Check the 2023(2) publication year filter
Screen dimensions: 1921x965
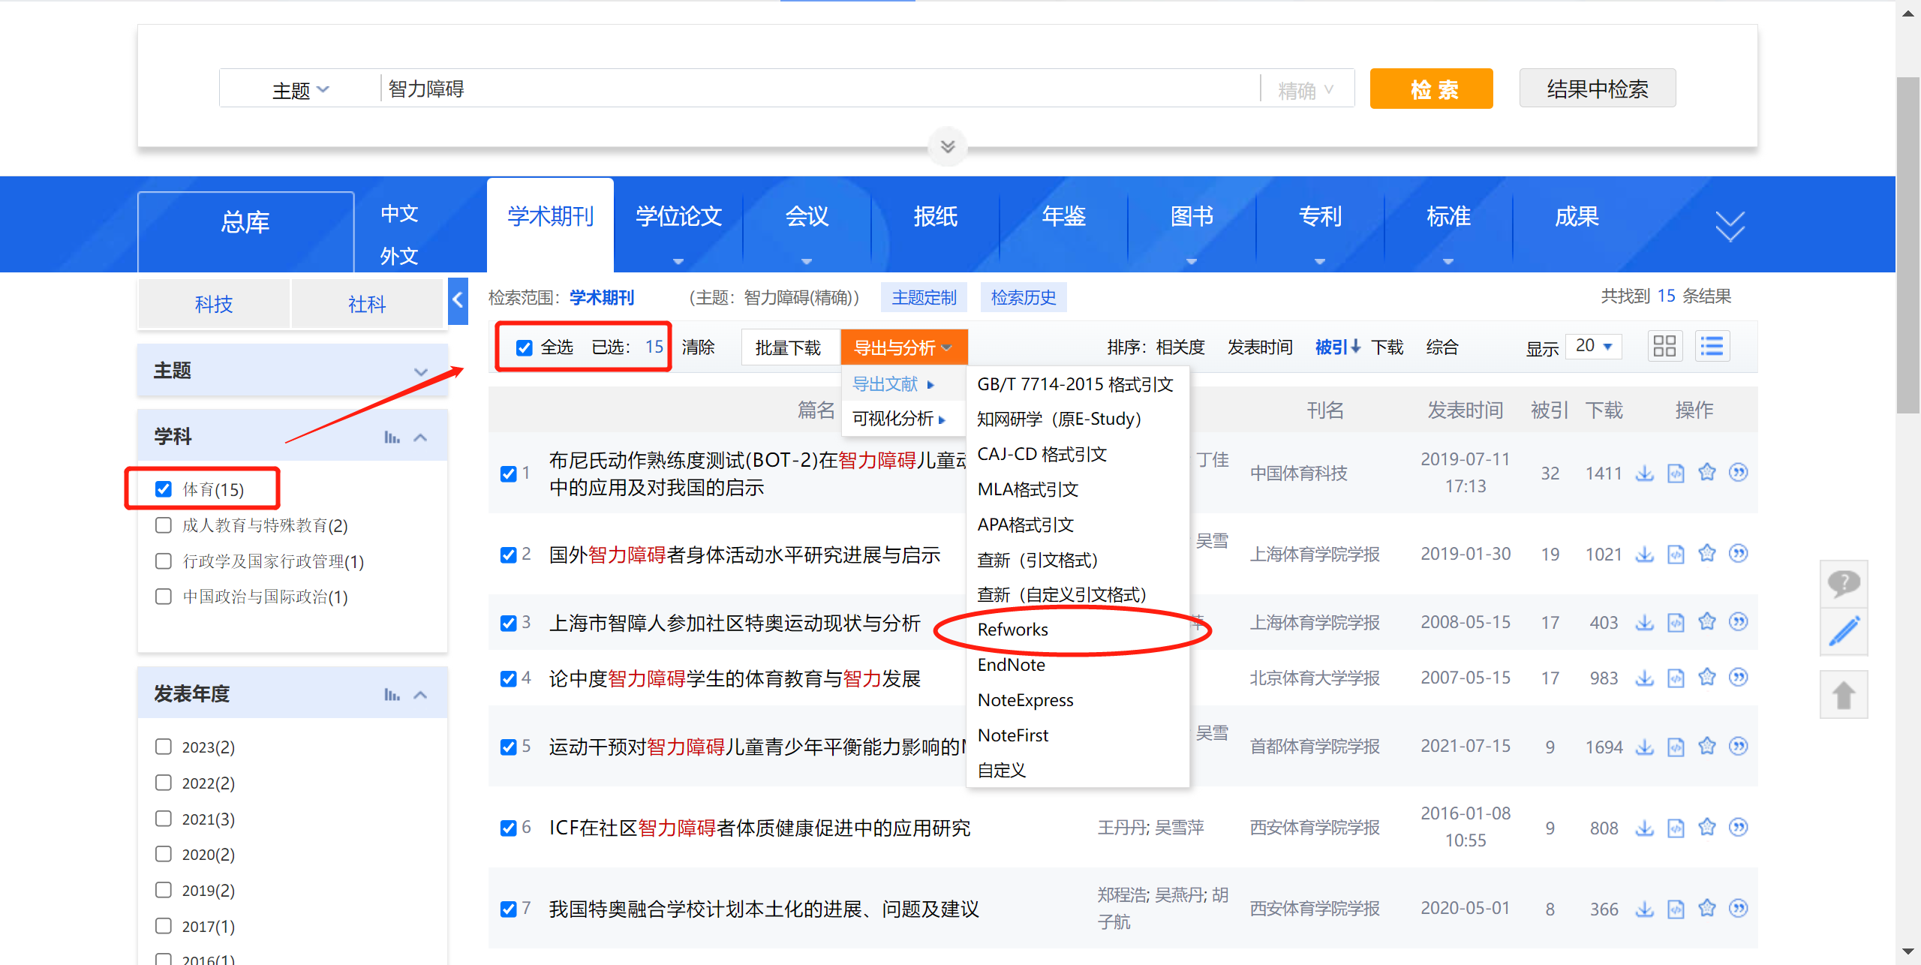click(164, 747)
